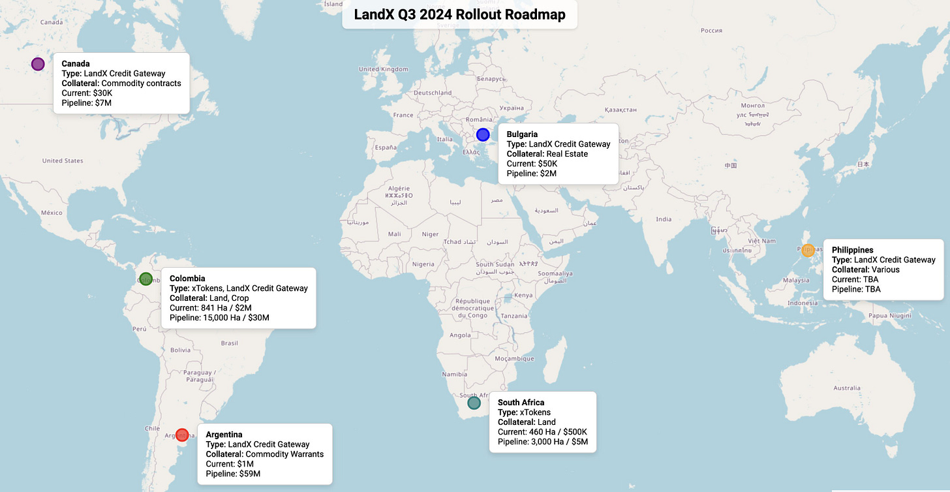Click the green Colombia map marker
This screenshot has width=950, height=492.
146,279
